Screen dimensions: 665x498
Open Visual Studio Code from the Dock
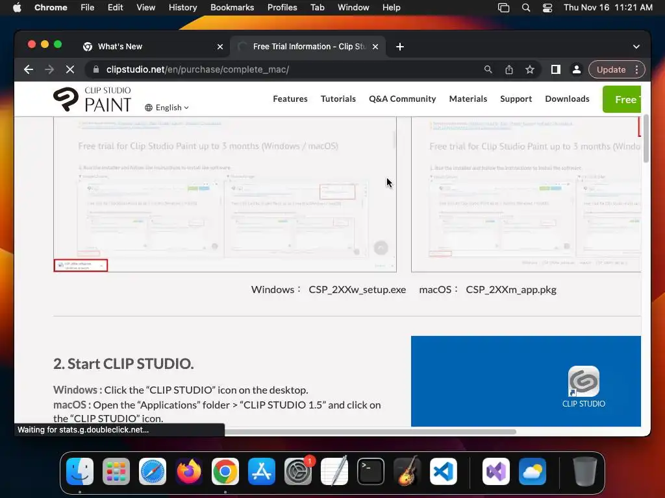(444, 471)
